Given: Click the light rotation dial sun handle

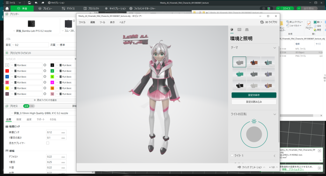Looking at the screenshot, I should tap(254, 121).
